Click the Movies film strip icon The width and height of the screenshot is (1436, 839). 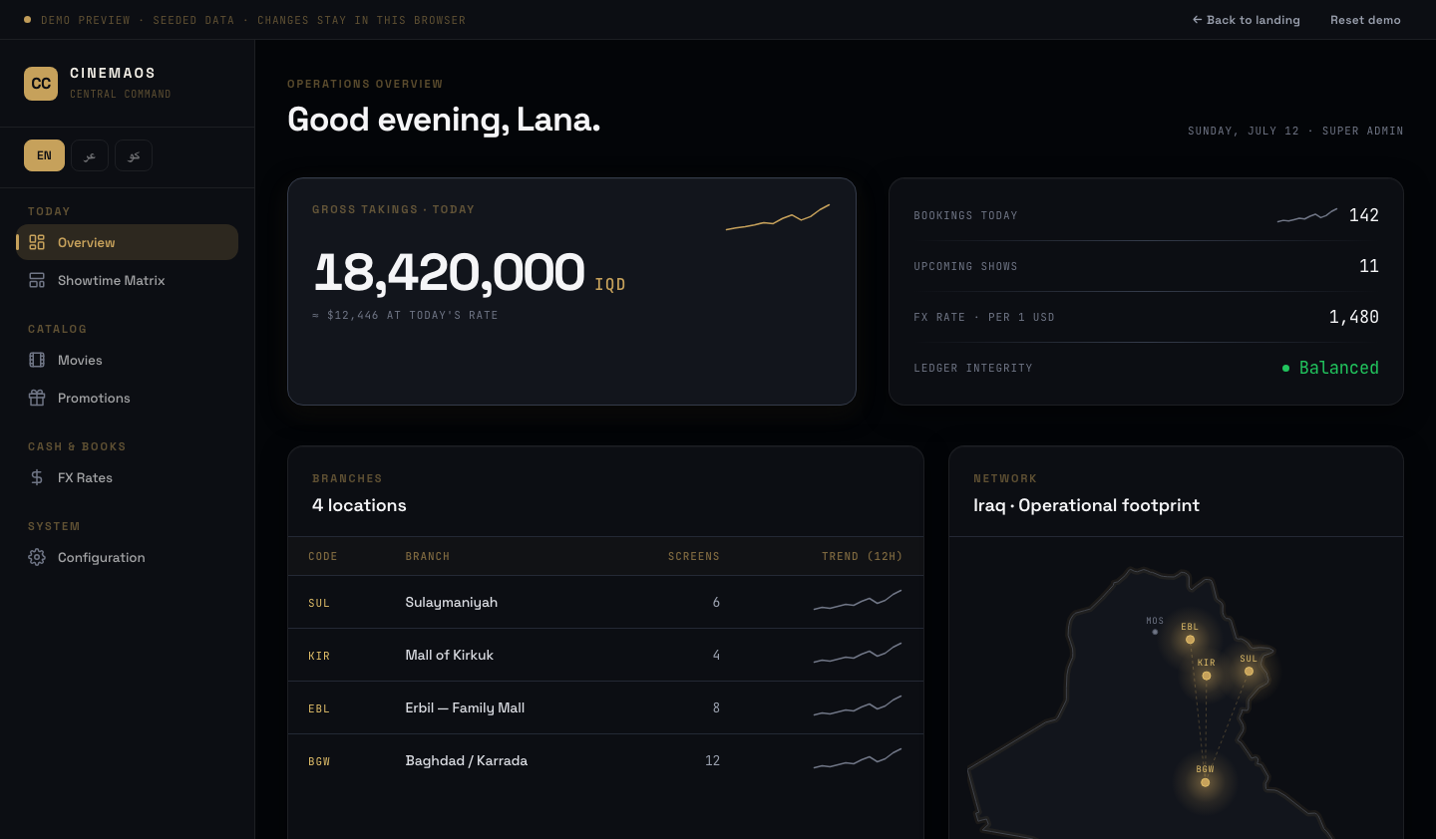[x=37, y=360]
